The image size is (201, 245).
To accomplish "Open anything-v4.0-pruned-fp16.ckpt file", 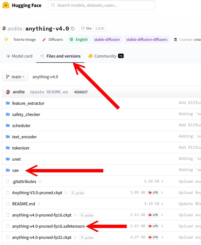I will point(42,215).
